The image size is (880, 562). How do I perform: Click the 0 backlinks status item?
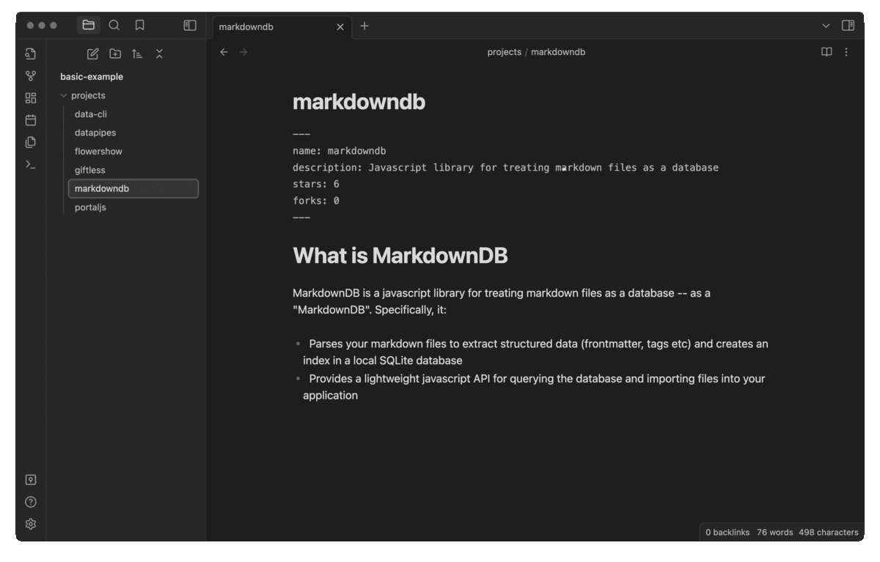coord(727,533)
